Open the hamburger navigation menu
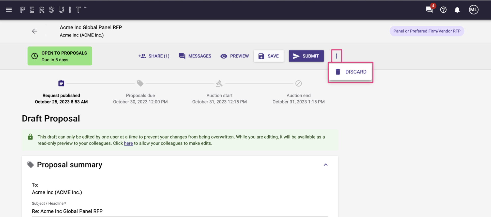 click(x=9, y=10)
